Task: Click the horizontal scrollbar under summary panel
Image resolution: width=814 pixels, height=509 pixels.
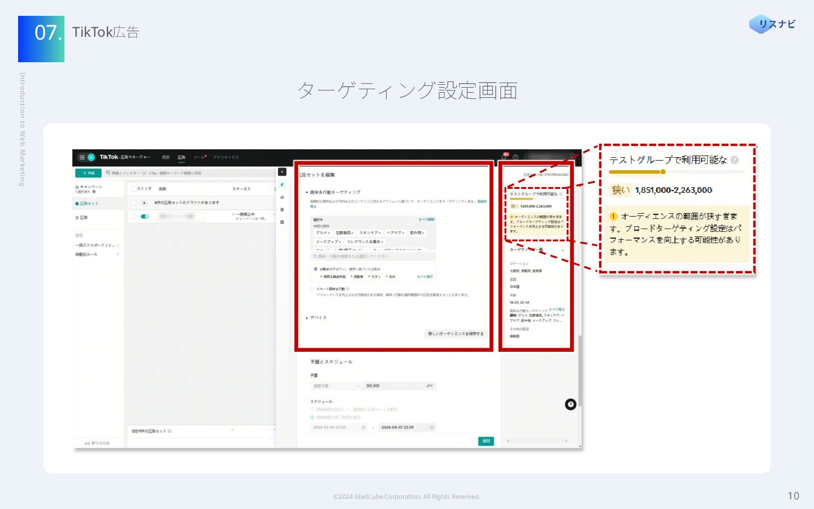Action: coord(537,441)
